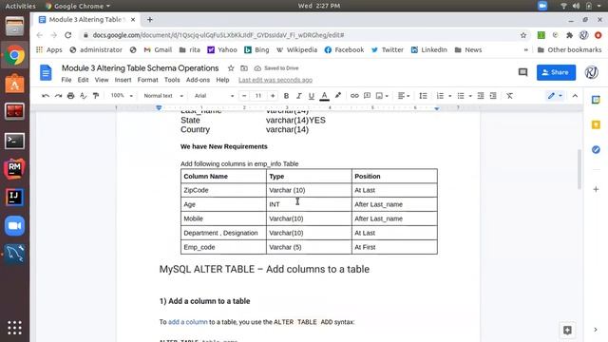Increase font size with plus button
This screenshot has width=608, height=342.
tap(273, 96)
